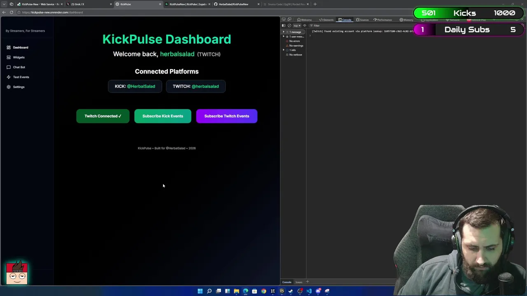Open Windows taskbar search
Screen dimensions: 527x296
209,291
